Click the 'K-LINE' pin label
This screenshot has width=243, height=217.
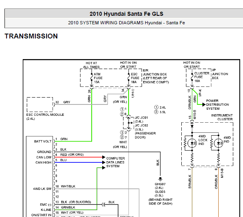(46, 210)
